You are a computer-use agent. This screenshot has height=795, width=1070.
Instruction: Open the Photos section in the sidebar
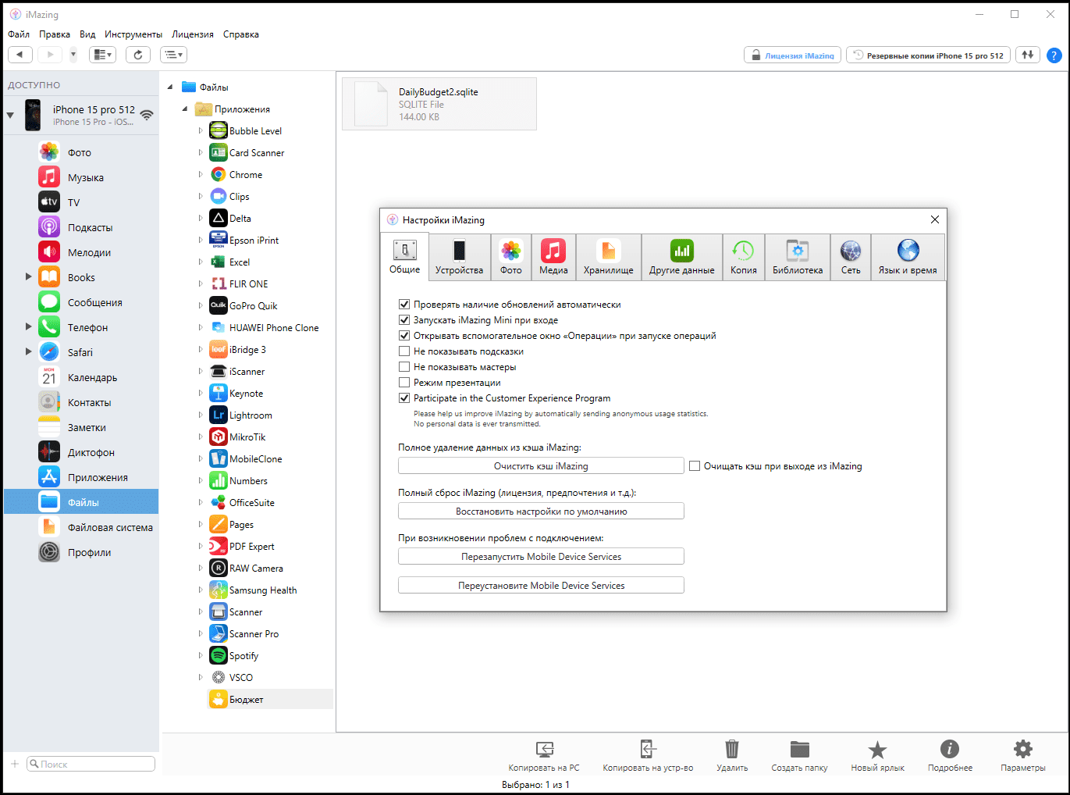[x=81, y=152]
